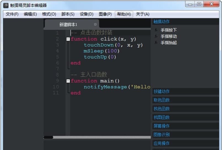222x150 pixels.
Task: Click the fx icon beside 手指按下
Action: point(156,30)
